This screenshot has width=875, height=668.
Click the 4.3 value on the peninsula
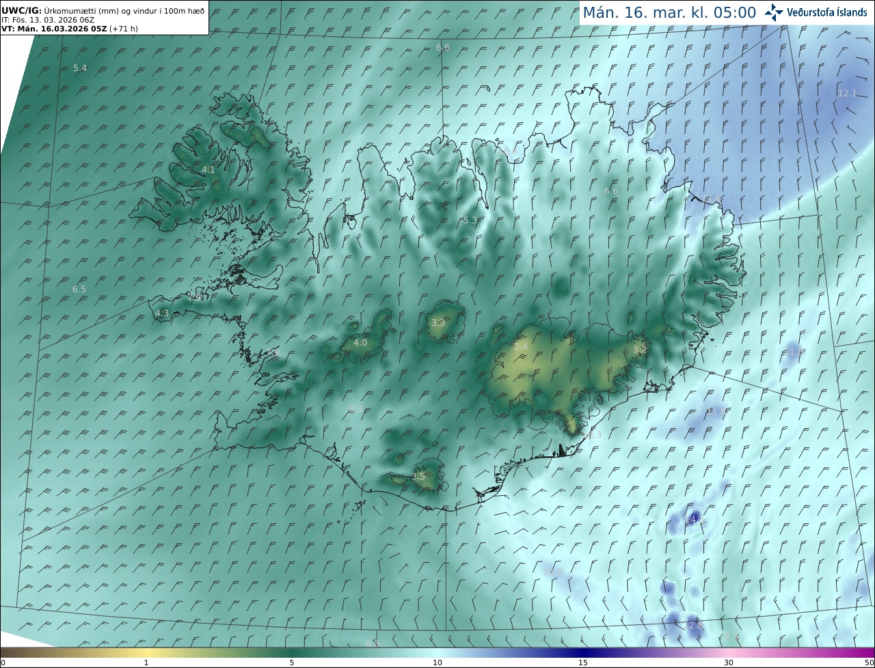(162, 314)
